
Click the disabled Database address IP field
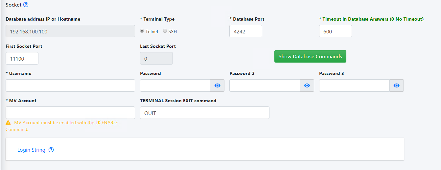[70, 31]
